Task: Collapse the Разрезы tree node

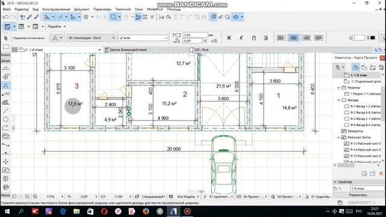Action: [x=338, y=87]
